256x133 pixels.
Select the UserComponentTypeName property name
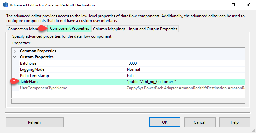click(x=43, y=88)
